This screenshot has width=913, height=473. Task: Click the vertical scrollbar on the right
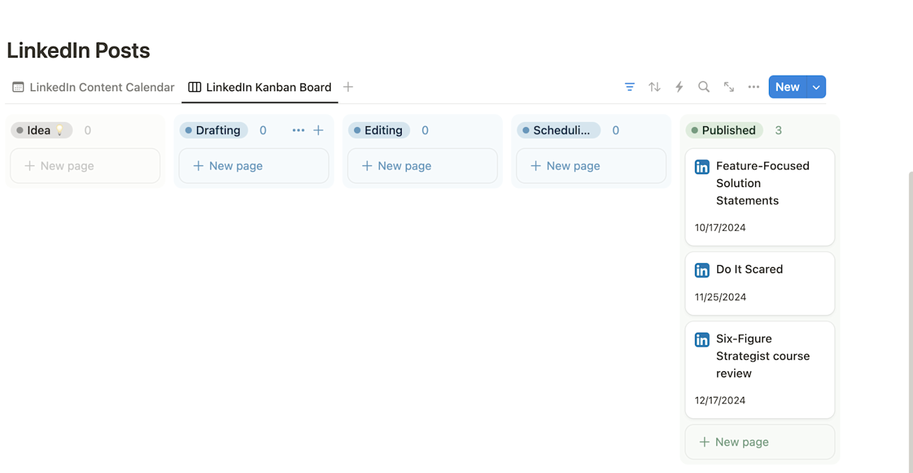[910, 322]
